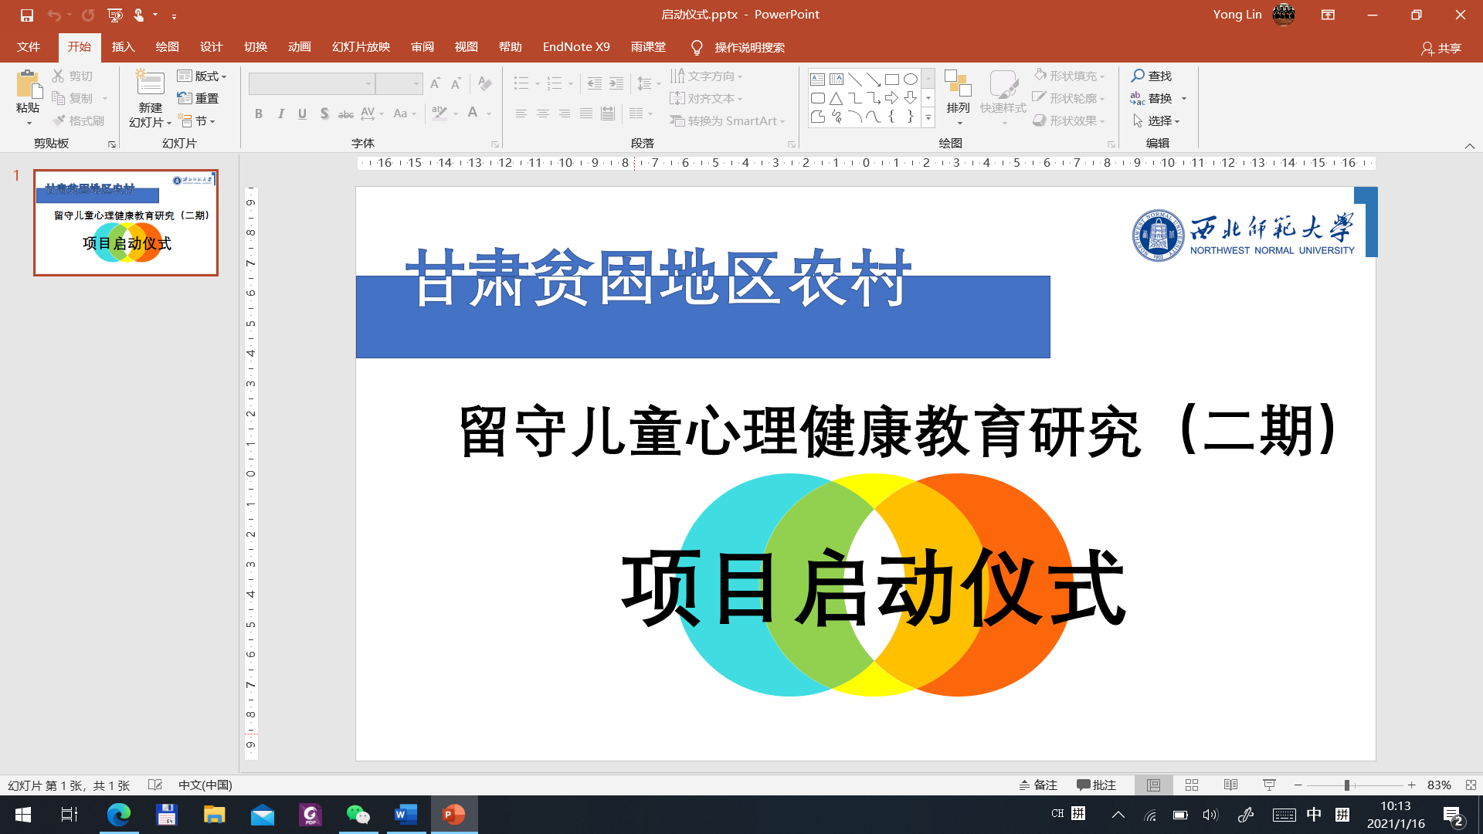
Task: Toggle Normal view button in status bar
Action: (1153, 785)
